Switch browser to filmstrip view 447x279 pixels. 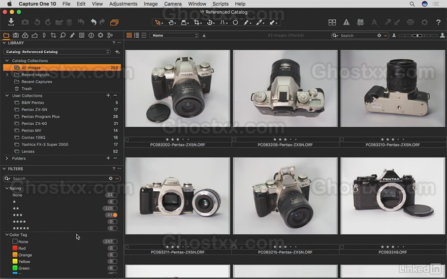pos(144,36)
